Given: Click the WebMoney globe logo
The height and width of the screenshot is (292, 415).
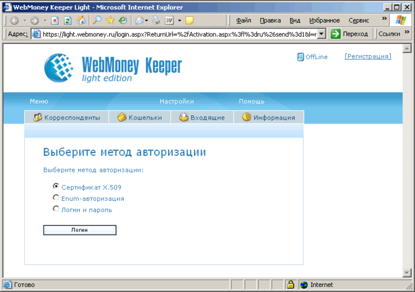Looking at the screenshot, I should click(59, 68).
